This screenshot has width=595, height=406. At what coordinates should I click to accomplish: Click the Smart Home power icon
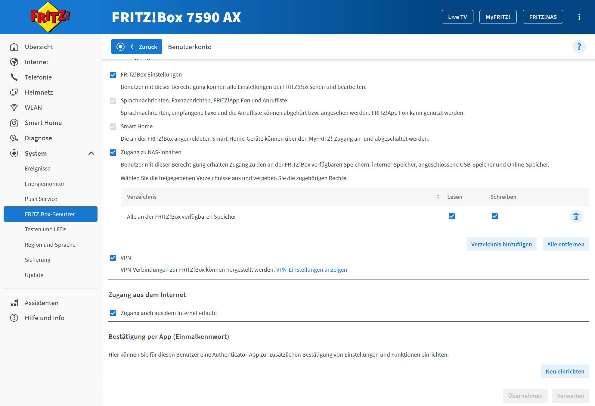point(14,123)
